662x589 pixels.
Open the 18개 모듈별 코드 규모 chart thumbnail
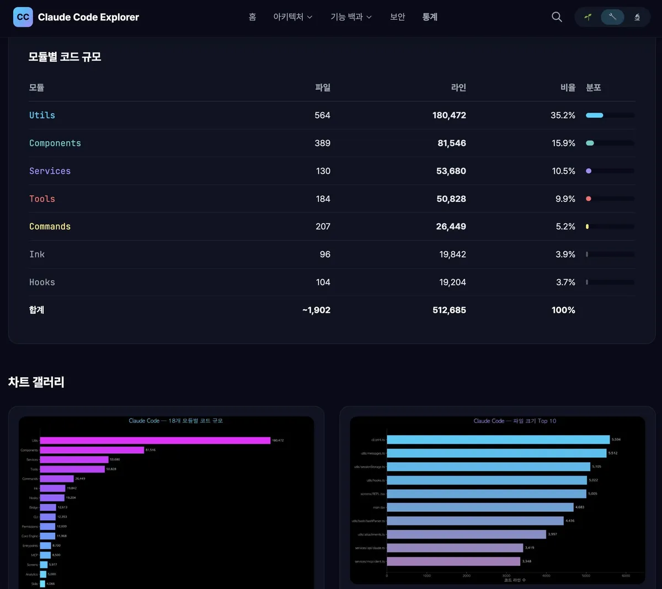(166, 502)
